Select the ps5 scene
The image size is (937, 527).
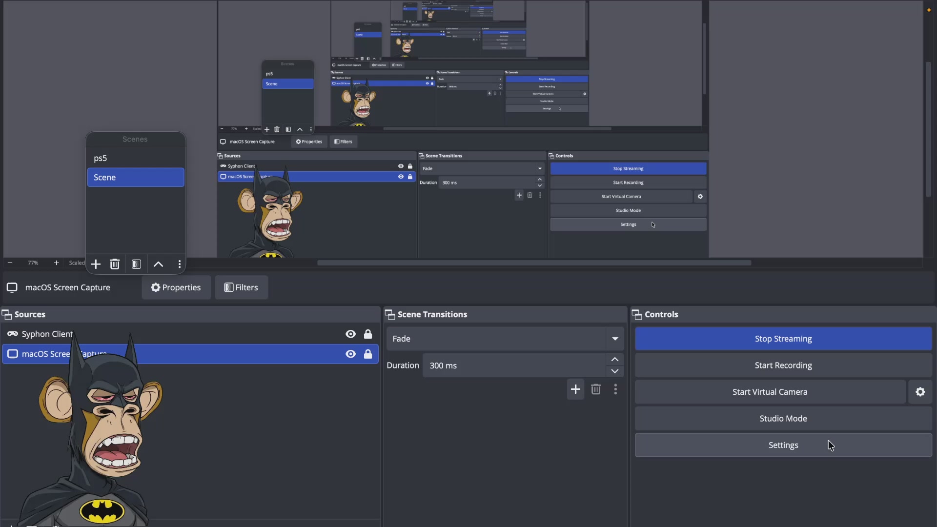coord(136,158)
